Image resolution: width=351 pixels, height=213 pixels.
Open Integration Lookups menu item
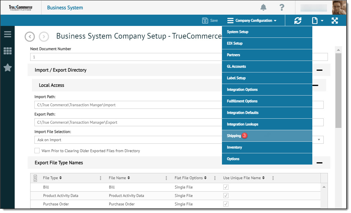tap(267, 124)
